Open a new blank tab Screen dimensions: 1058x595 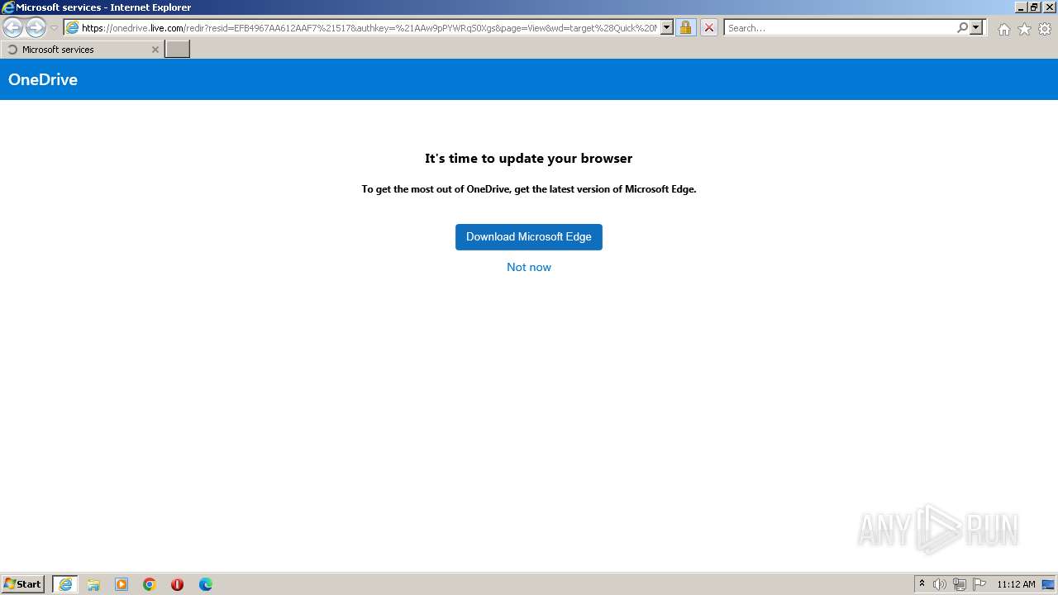pyautogui.click(x=178, y=50)
